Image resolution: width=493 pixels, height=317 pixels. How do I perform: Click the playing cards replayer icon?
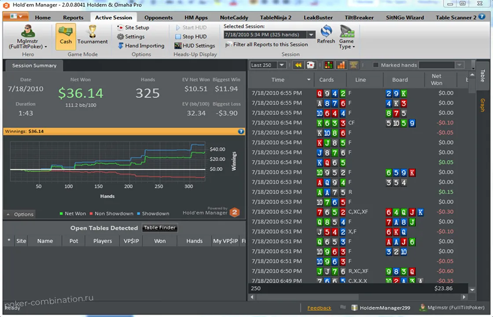click(x=310, y=65)
